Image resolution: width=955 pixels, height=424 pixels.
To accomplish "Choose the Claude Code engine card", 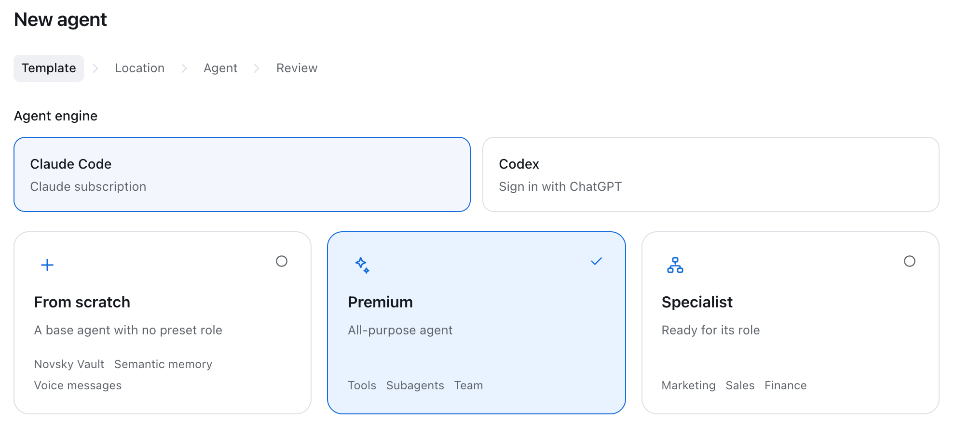I will [242, 174].
